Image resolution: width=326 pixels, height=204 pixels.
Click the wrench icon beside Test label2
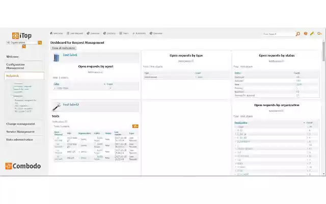click(x=57, y=107)
